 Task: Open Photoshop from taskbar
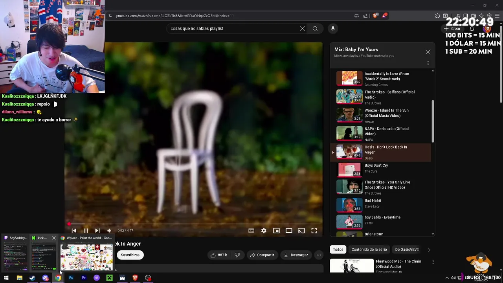point(71,278)
